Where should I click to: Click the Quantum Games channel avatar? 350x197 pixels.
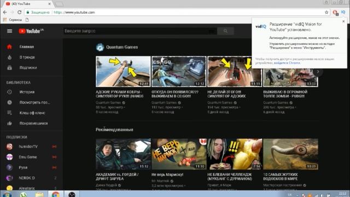[x=100, y=47]
